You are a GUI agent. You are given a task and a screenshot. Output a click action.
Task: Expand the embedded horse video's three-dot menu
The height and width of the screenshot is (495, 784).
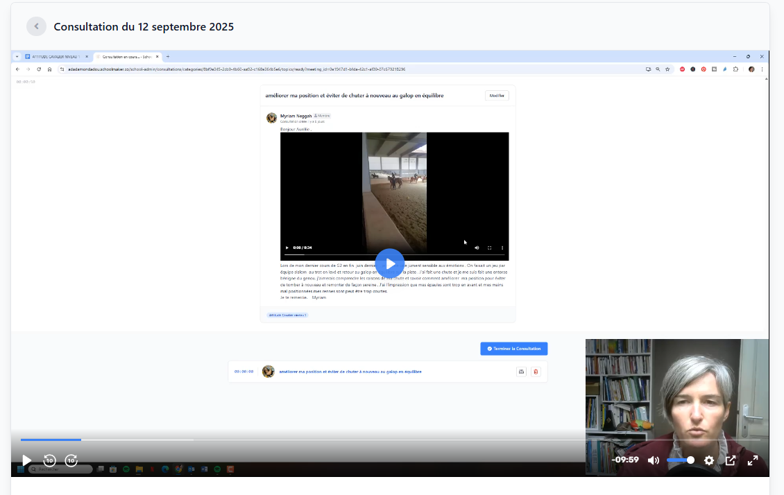[x=502, y=247]
